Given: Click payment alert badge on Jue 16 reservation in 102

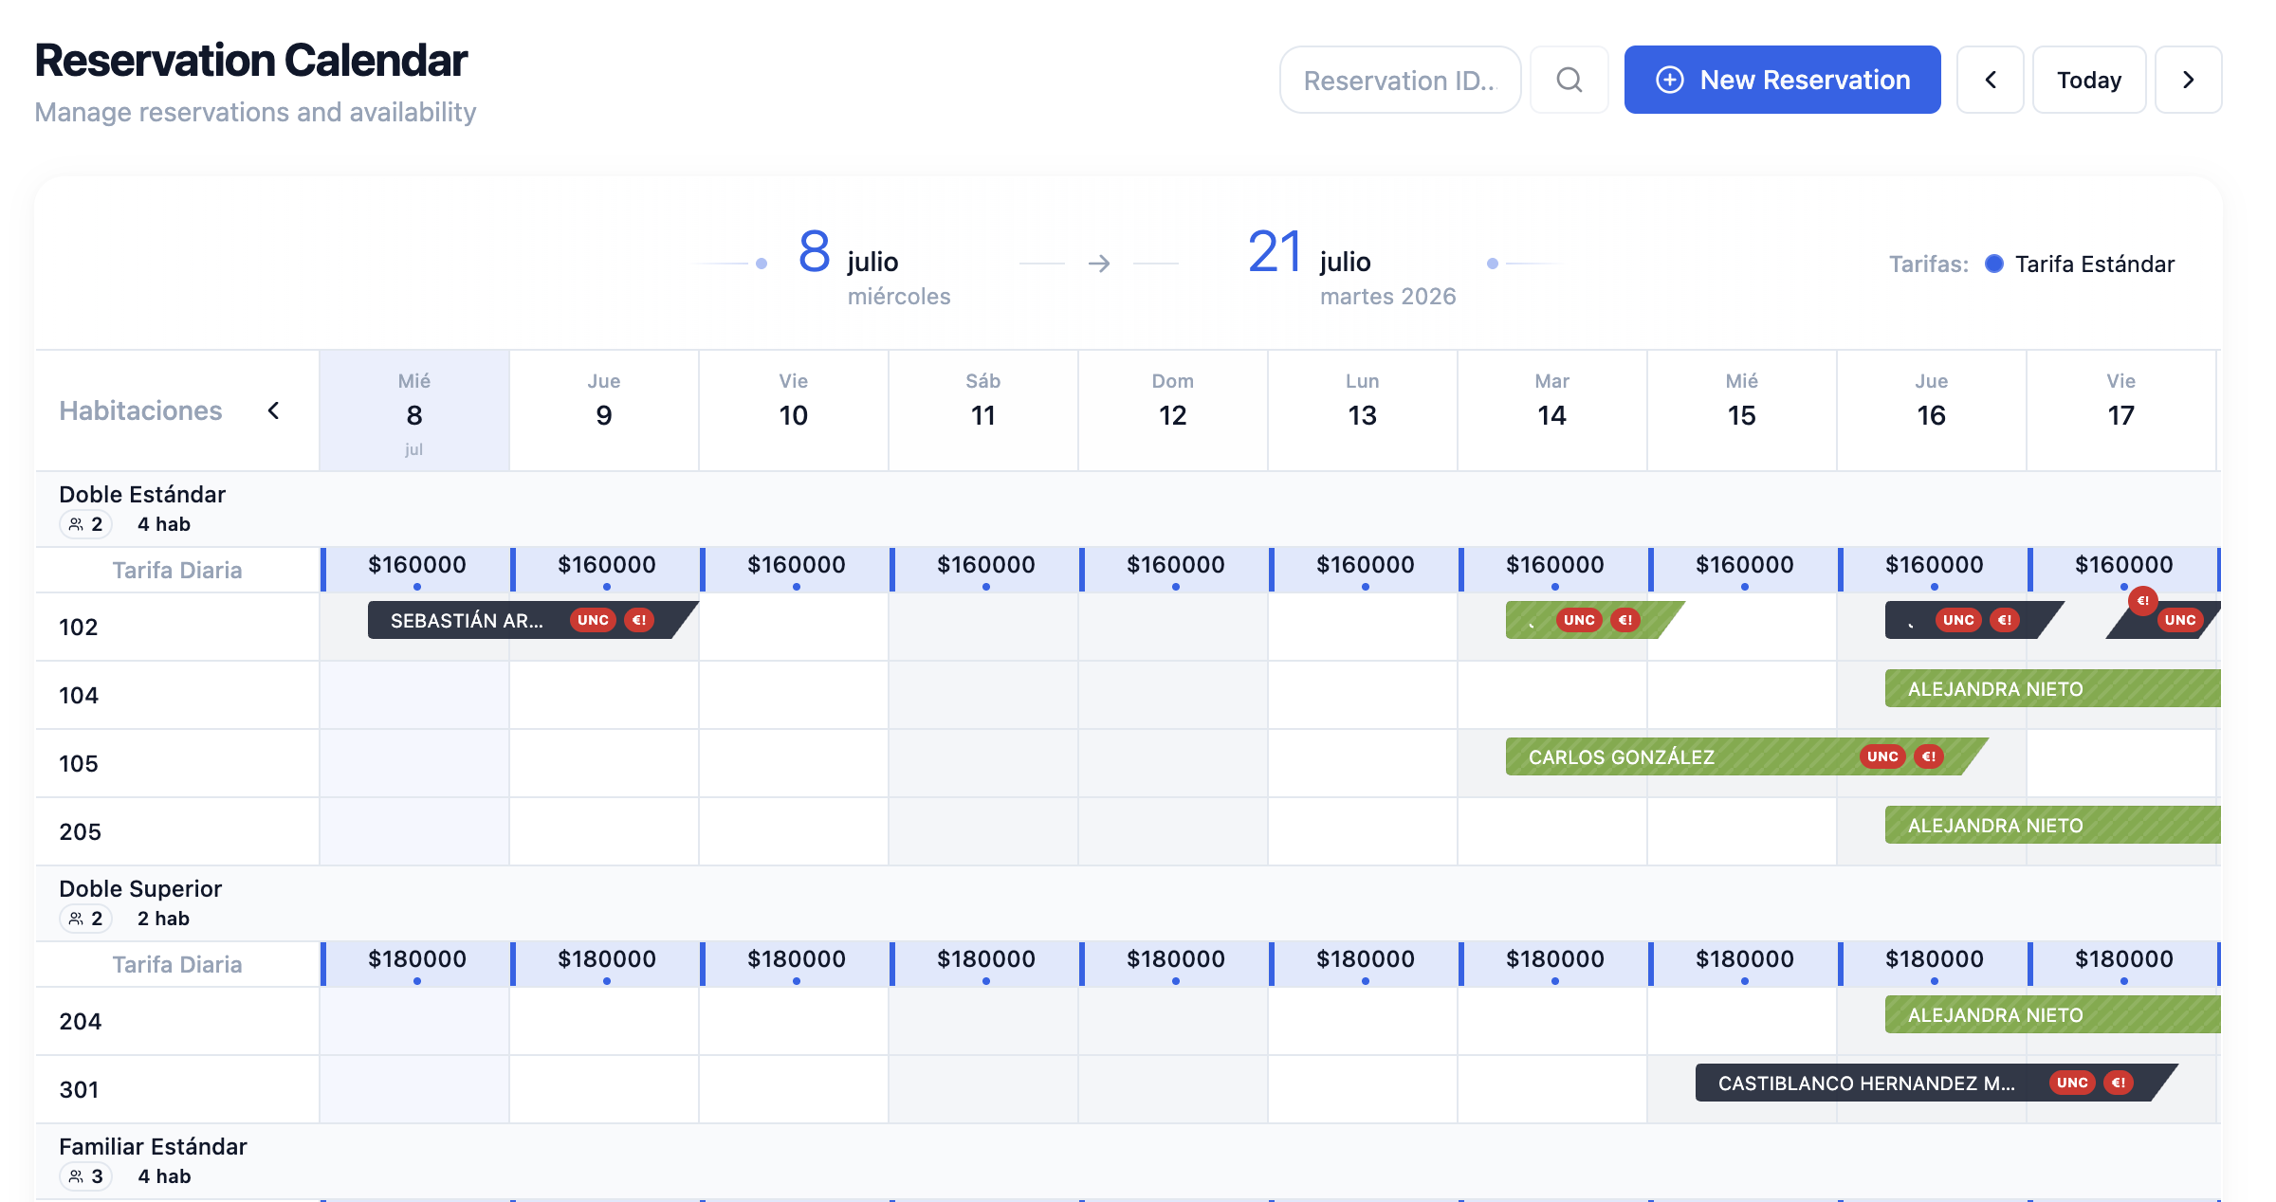Looking at the screenshot, I should tap(2005, 620).
